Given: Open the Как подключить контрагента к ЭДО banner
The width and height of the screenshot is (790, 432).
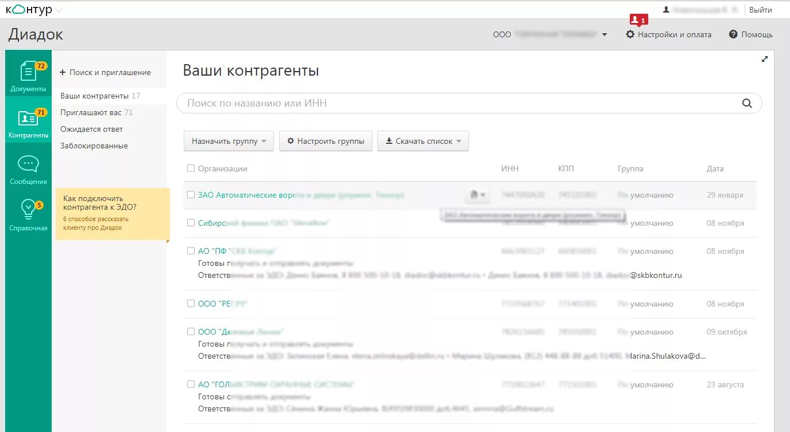Looking at the screenshot, I should pyautogui.click(x=113, y=213).
